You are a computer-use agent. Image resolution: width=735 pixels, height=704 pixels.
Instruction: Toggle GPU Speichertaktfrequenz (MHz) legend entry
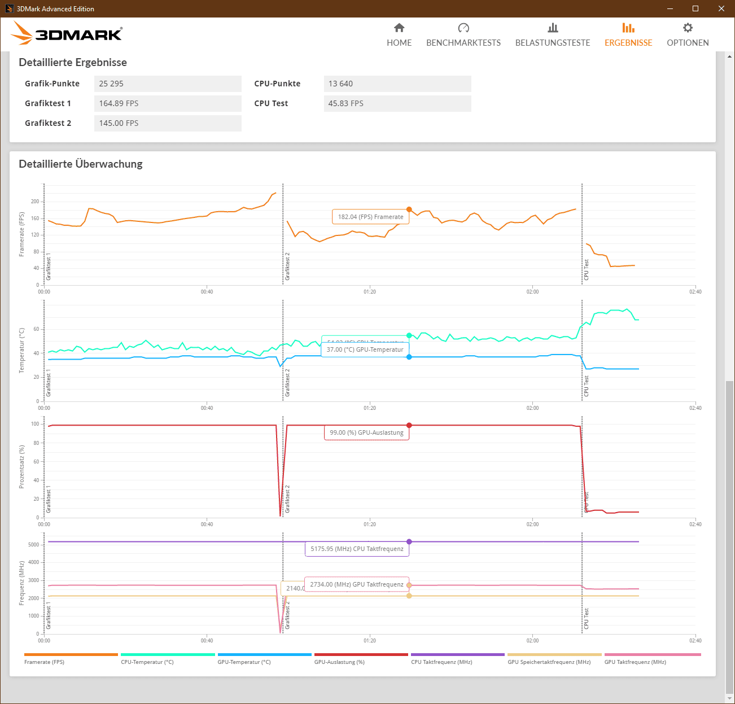tap(554, 659)
